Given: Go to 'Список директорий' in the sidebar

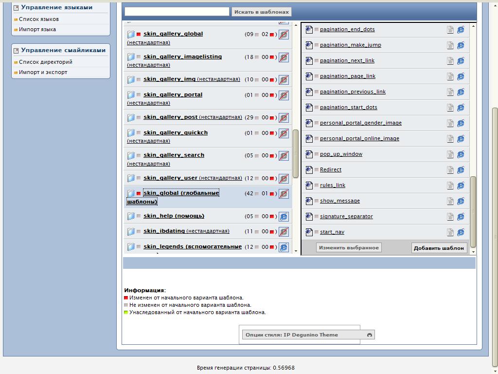Looking at the screenshot, I should 45,62.
